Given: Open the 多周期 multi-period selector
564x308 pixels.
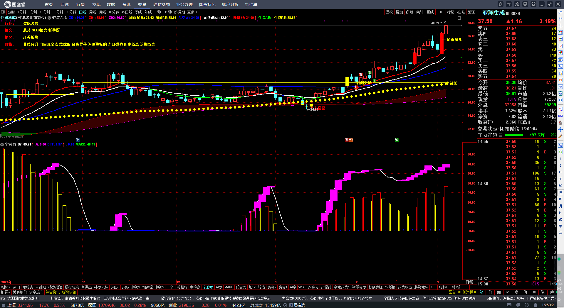Looking at the screenshot, I should [x=179, y=12].
